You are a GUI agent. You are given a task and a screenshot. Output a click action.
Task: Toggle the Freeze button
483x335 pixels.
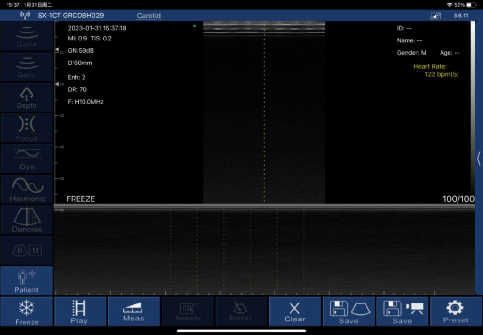[x=27, y=311]
